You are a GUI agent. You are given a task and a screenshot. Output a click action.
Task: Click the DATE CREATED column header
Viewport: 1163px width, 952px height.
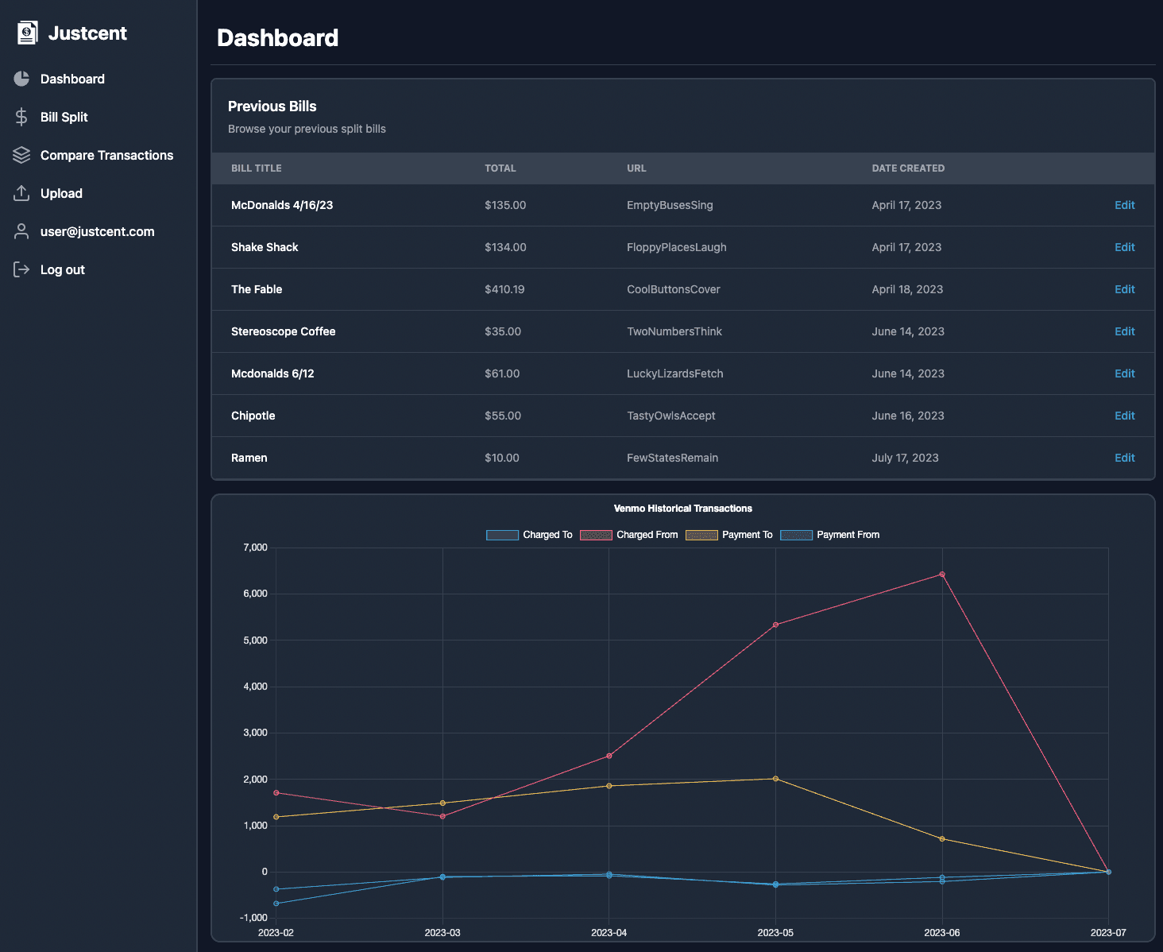click(x=908, y=168)
